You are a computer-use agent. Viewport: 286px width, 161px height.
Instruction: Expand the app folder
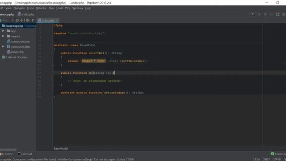coord(3,31)
